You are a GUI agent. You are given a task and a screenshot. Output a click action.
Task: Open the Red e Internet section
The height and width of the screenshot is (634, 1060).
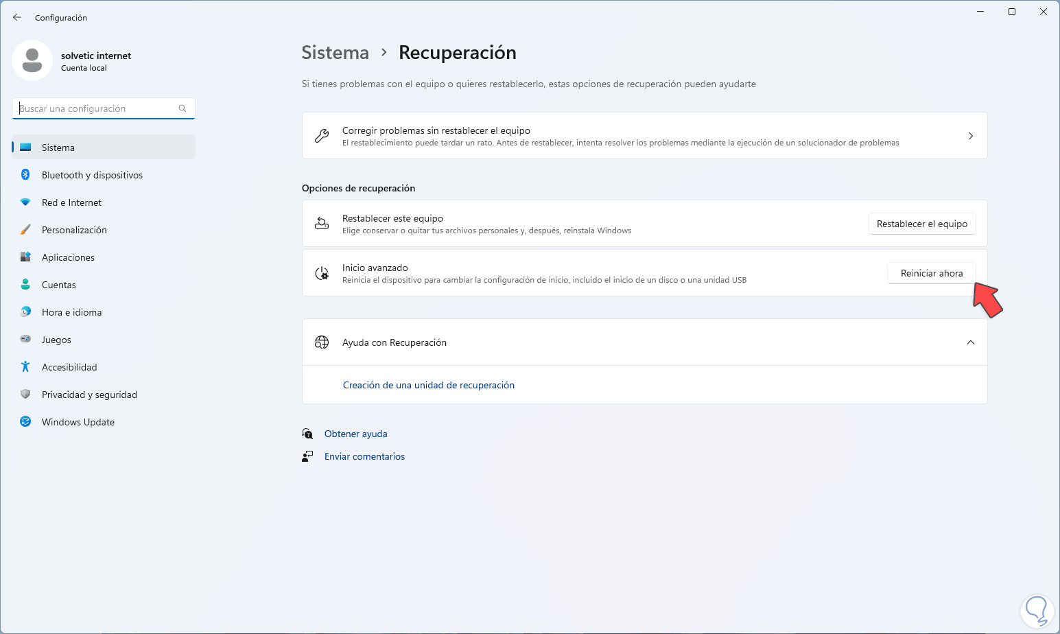(x=71, y=202)
